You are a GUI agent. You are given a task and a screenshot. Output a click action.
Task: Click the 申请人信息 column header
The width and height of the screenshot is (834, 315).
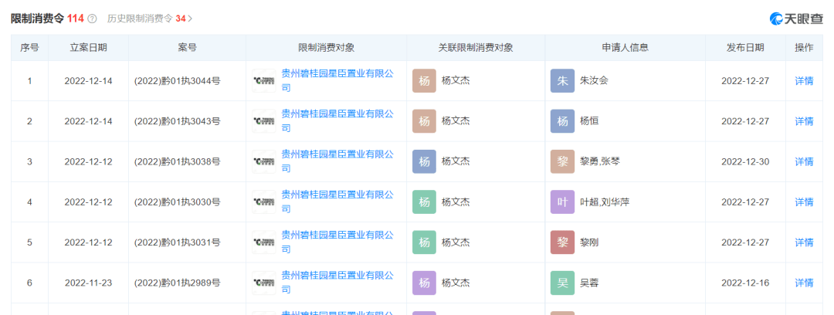(x=625, y=47)
